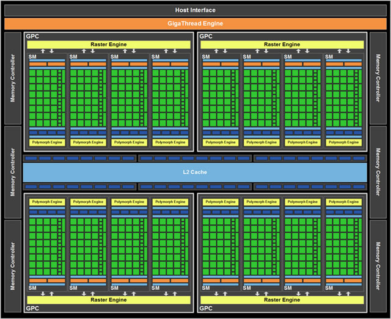Click first Polymorph Engine in the bottom-left GPC

(x=47, y=202)
